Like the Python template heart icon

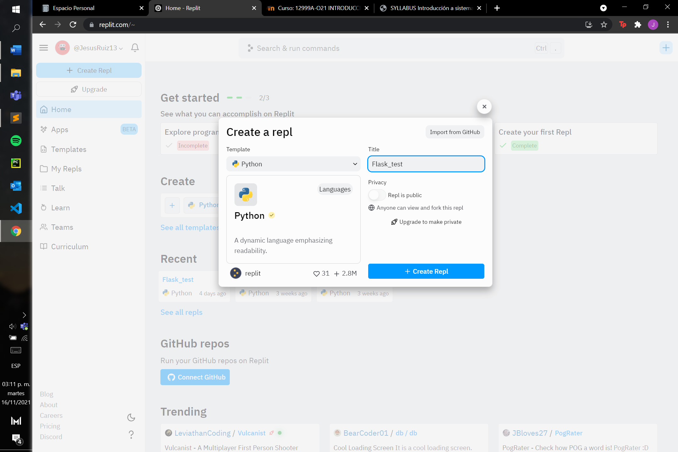pos(316,274)
